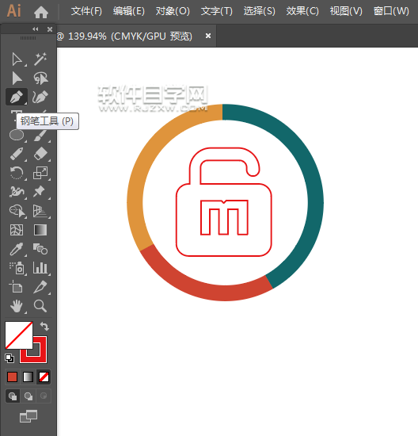Select the Eyedropper tool
The image size is (418, 436).
coord(17,249)
